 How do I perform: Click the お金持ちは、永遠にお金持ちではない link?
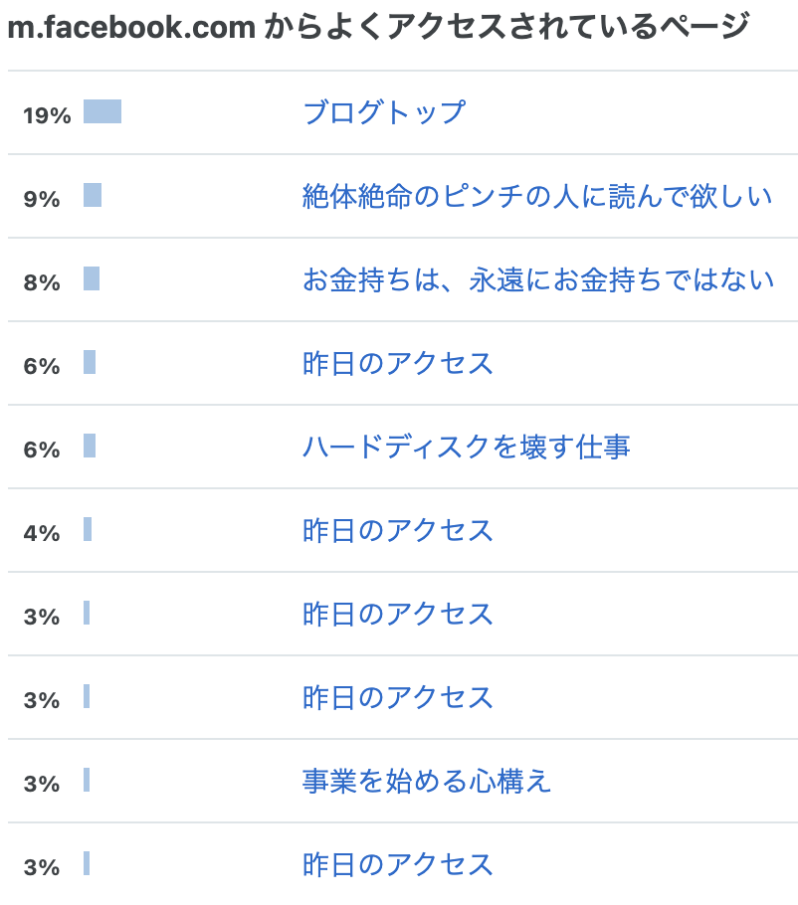click(x=537, y=279)
